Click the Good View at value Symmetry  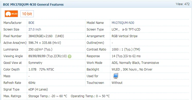[35, 63]
